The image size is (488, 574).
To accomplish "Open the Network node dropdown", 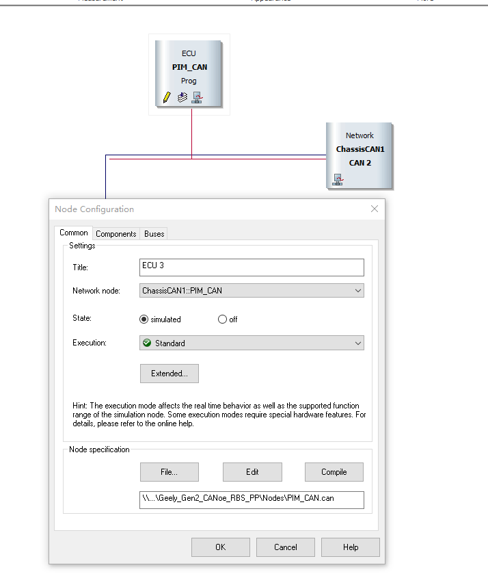I will tap(252, 291).
